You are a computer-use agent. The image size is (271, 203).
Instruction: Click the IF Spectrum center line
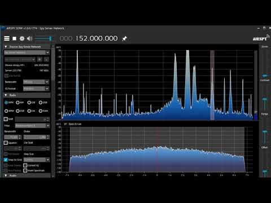[x=157, y=149]
